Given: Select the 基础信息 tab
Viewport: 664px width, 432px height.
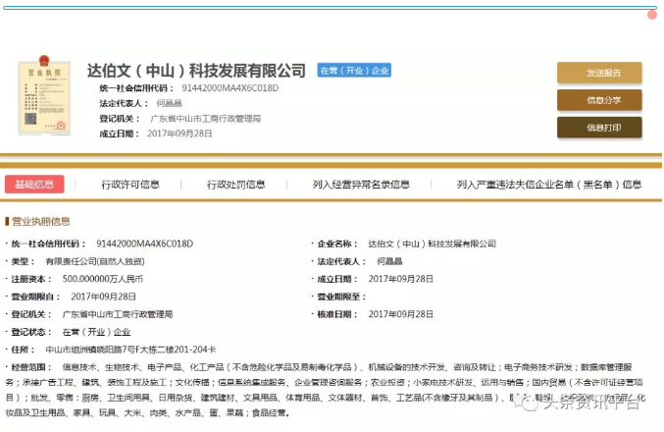Looking at the screenshot, I should tap(34, 184).
